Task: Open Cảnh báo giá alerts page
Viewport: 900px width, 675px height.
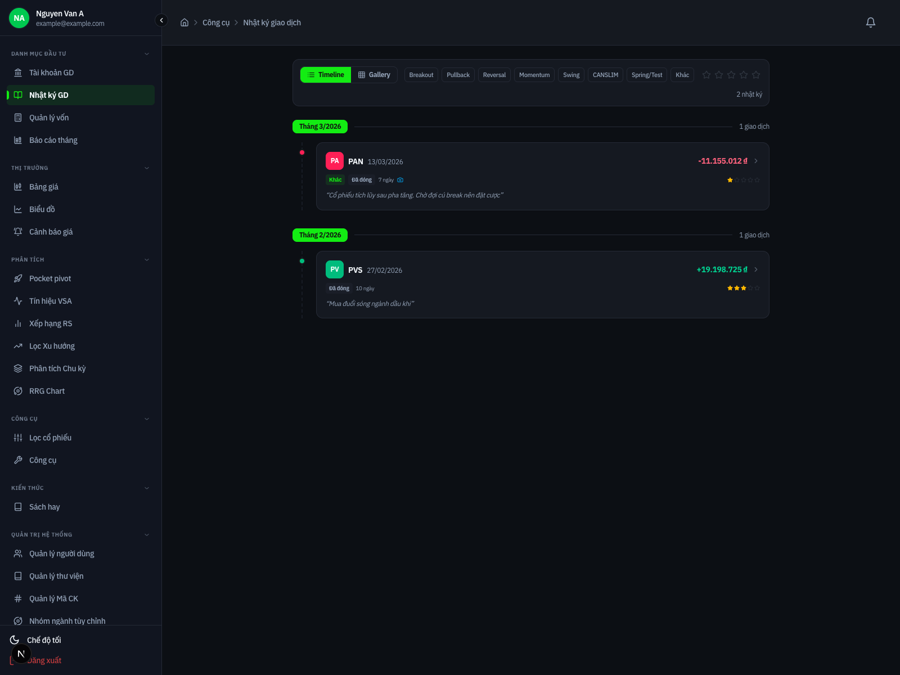Action: (x=51, y=232)
